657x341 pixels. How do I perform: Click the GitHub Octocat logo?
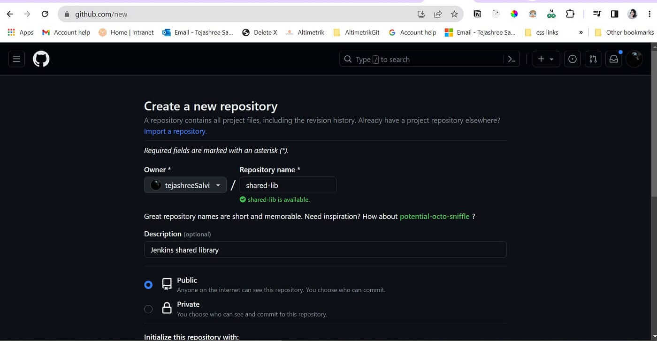[x=41, y=59]
